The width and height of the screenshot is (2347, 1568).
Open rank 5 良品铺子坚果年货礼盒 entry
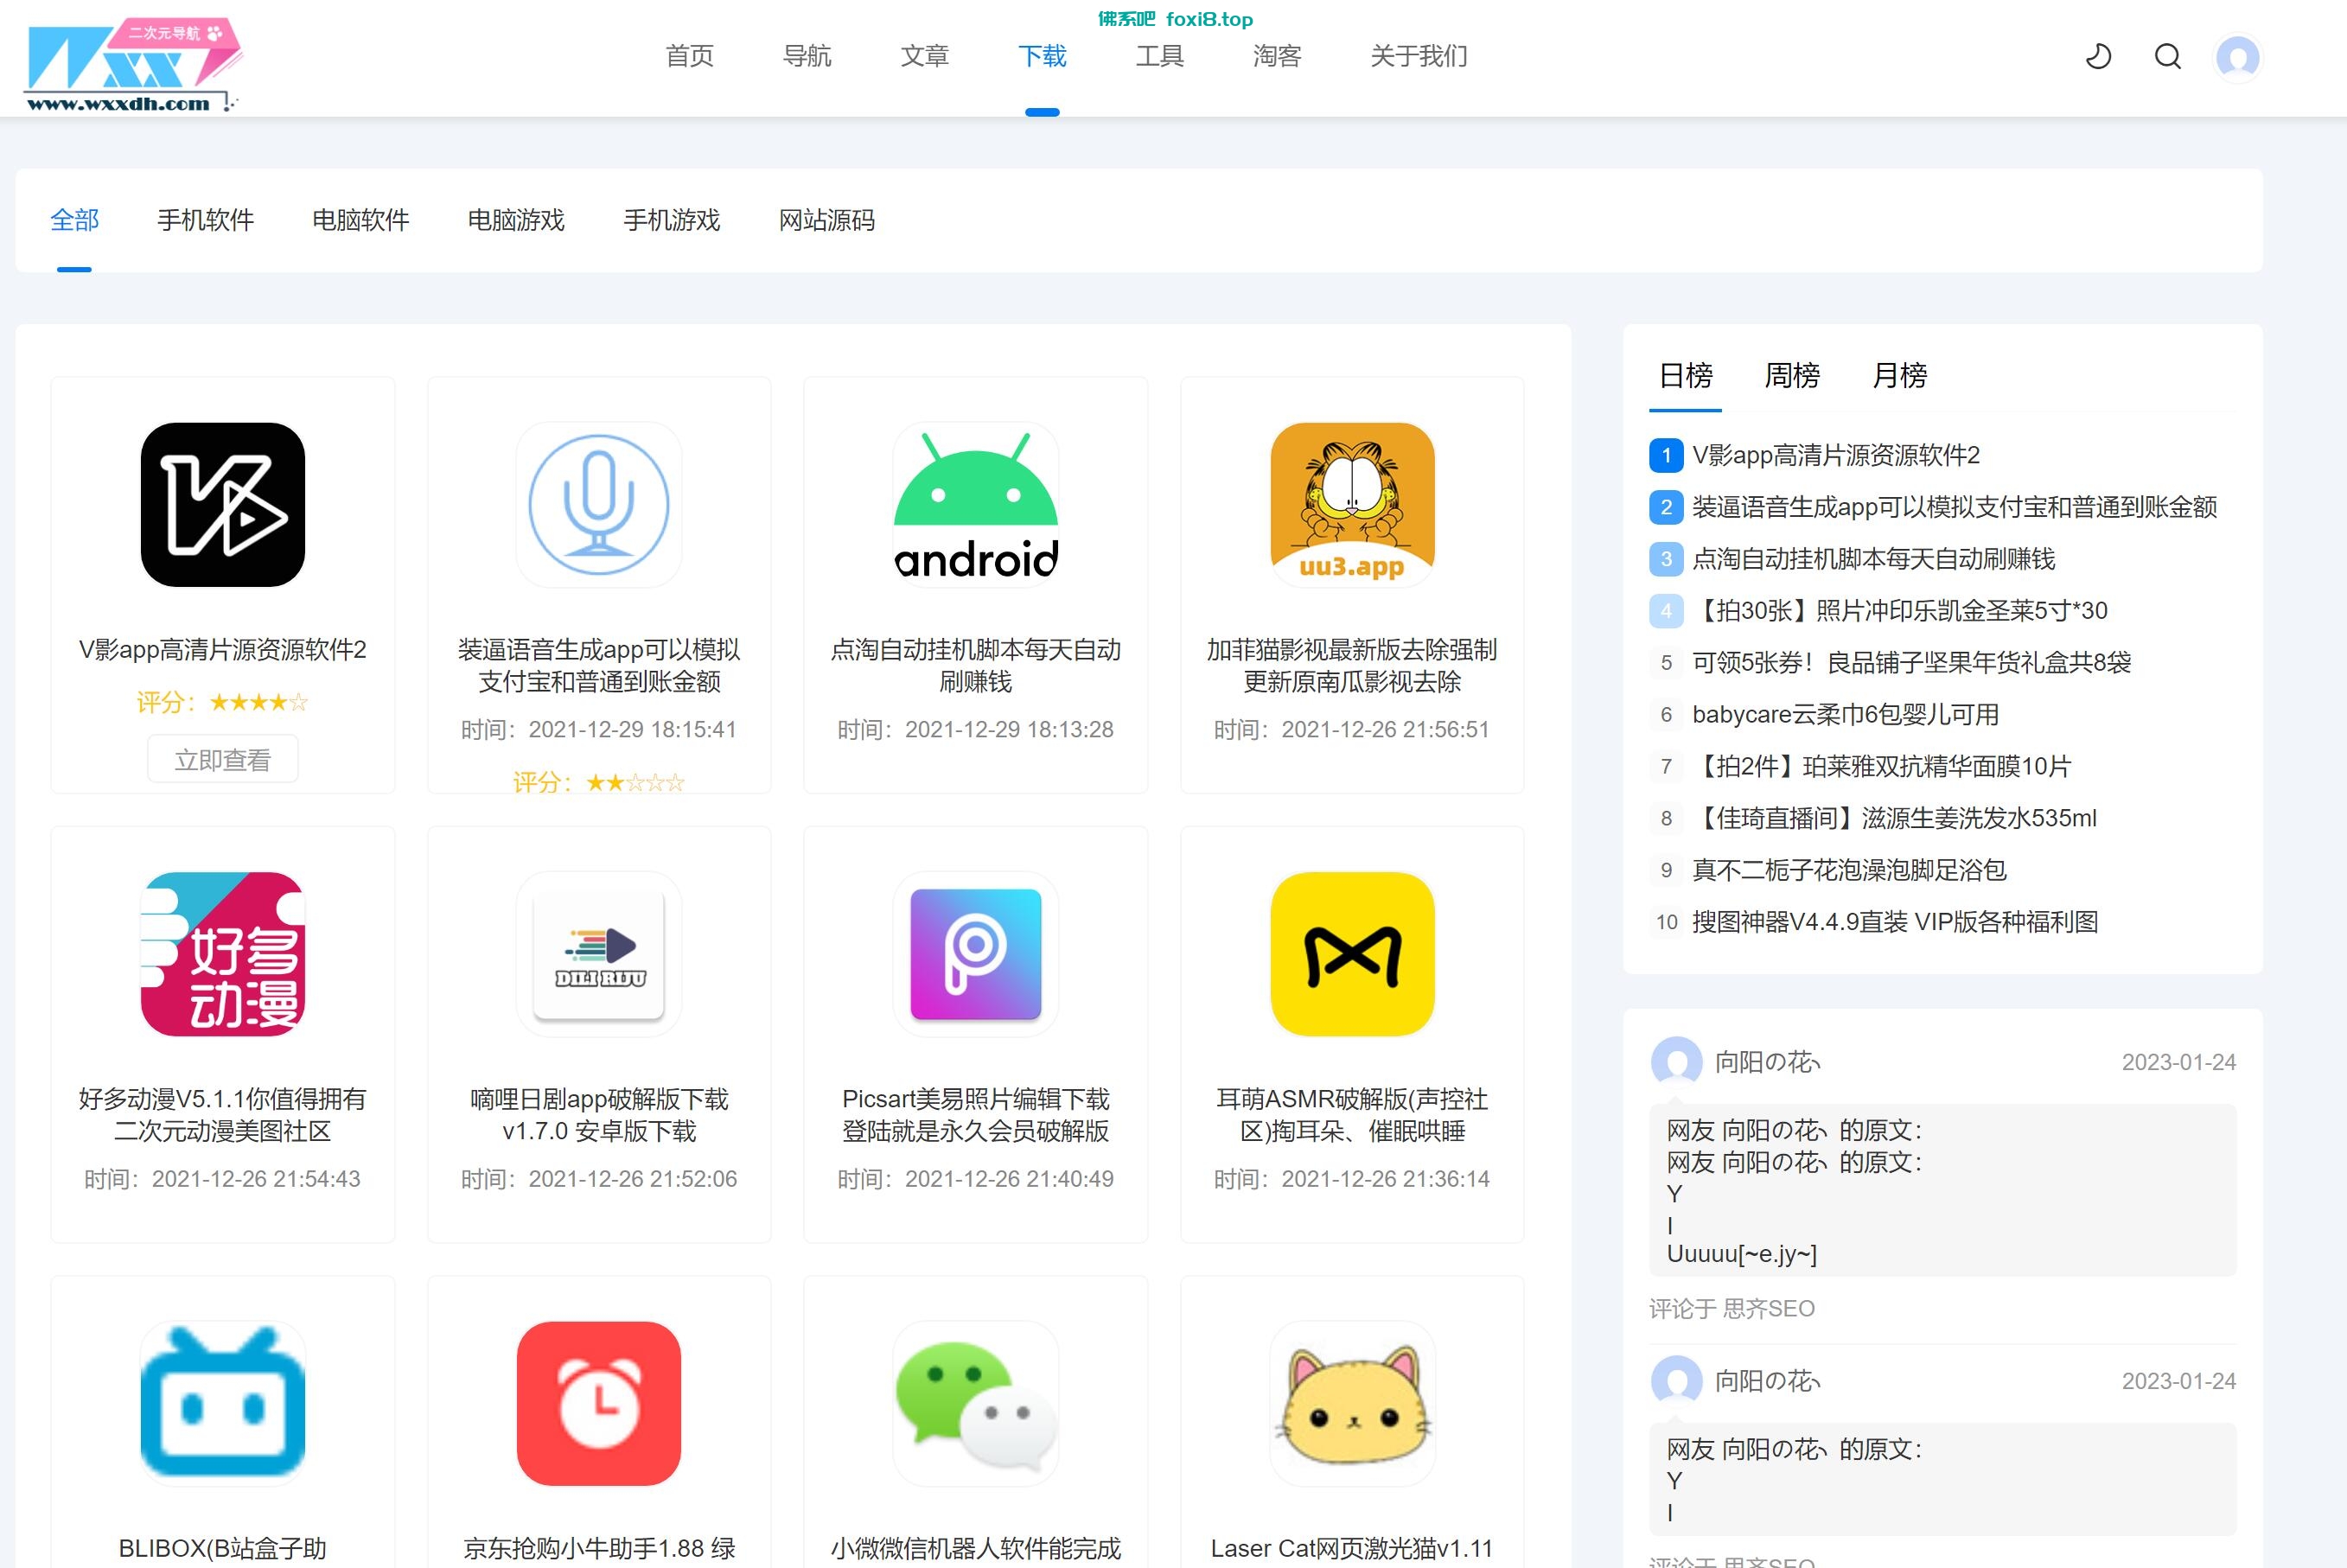pos(1911,663)
